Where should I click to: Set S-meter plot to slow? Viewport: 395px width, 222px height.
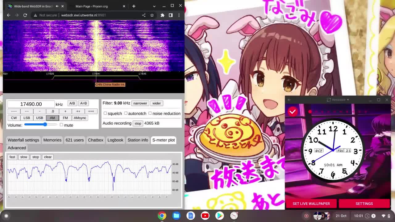coord(24,157)
